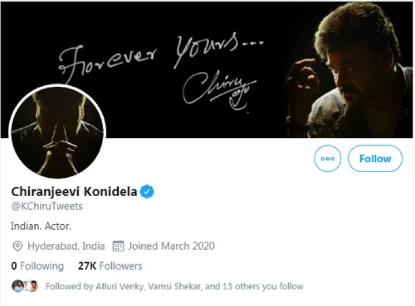Open the 0 Following list
This screenshot has height=306, width=415.
[x=37, y=266]
